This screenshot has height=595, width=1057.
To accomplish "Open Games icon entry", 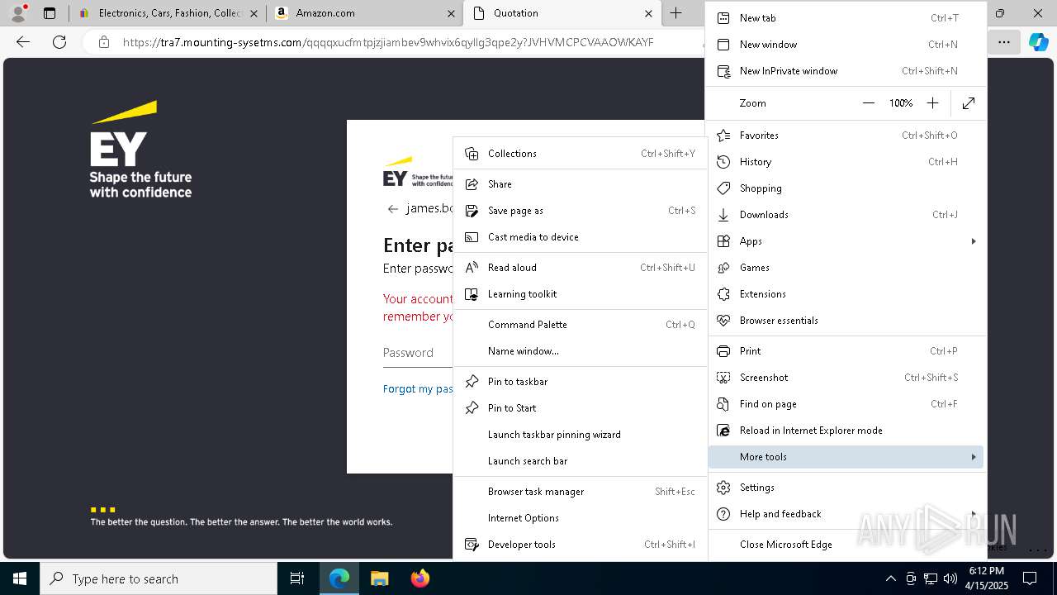I will point(723,267).
